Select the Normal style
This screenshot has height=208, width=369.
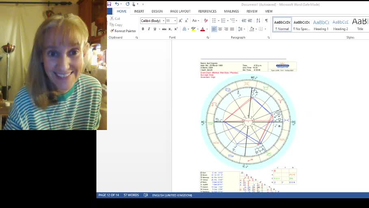[x=282, y=25]
